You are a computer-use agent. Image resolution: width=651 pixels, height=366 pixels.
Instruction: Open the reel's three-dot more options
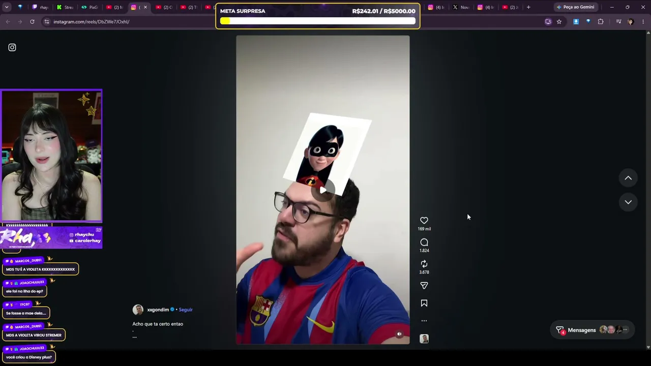[424, 321]
